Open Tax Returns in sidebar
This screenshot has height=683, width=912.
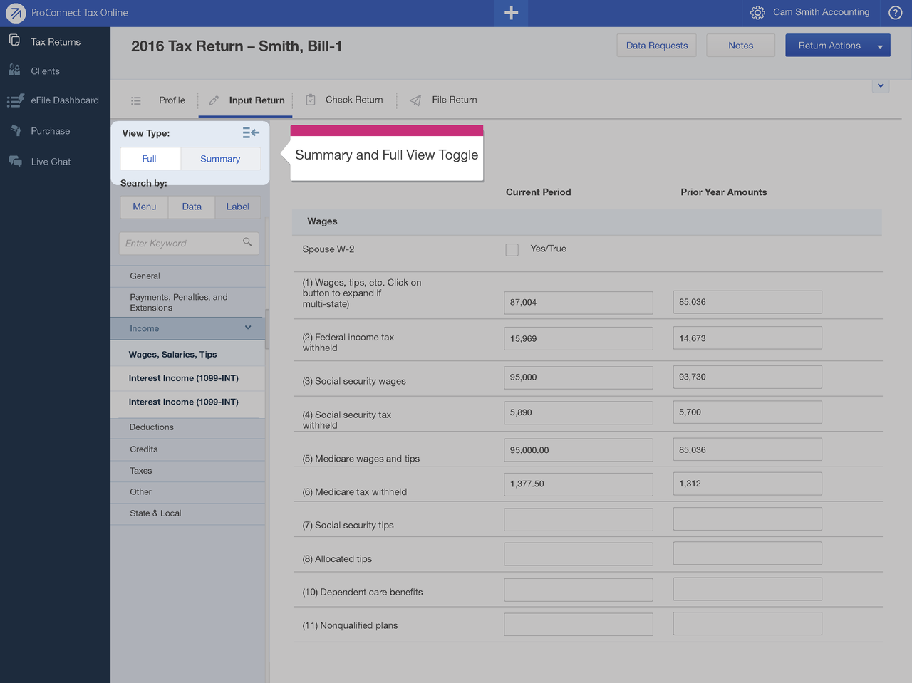tap(55, 42)
